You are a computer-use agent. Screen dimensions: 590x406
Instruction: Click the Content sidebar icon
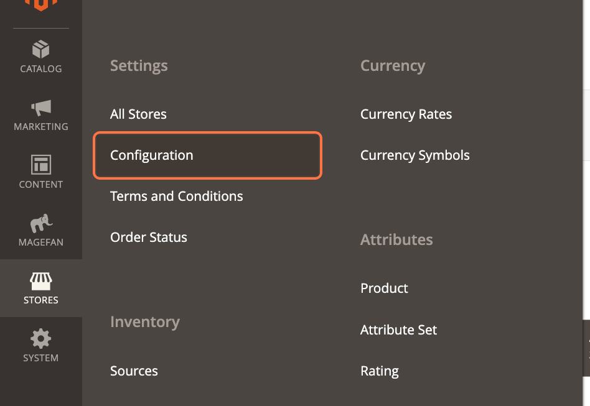pos(40,165)
